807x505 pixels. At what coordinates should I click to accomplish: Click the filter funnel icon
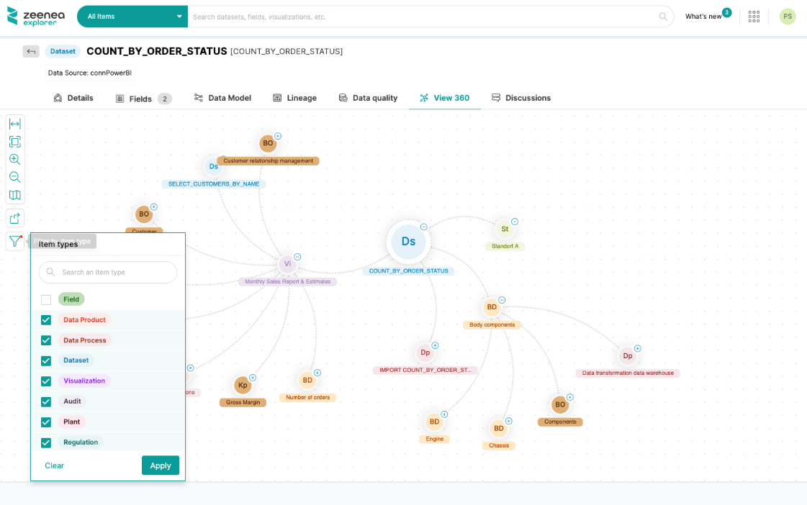(14, 242)
